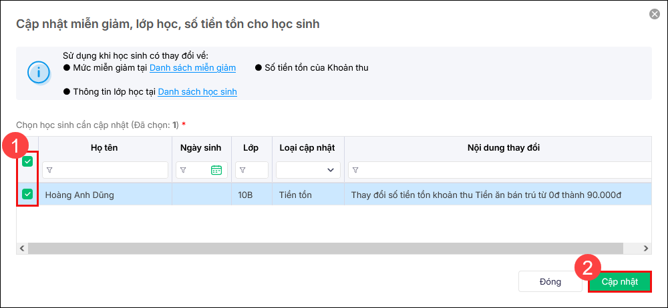Click the filter icon in Nội dung thay đổi column
Image resolution: width=668 pixels, height=308 pixels.
pos(355,170)
